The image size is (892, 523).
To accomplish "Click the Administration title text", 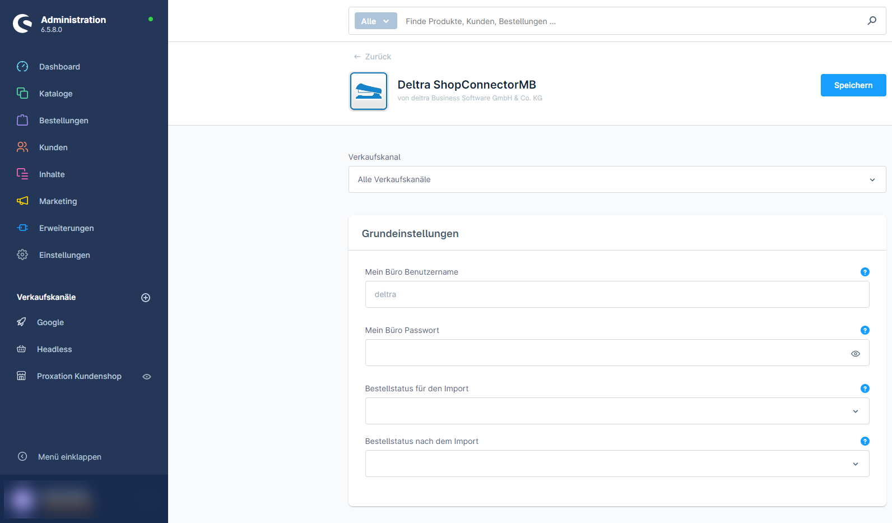I will pos(73,20).
